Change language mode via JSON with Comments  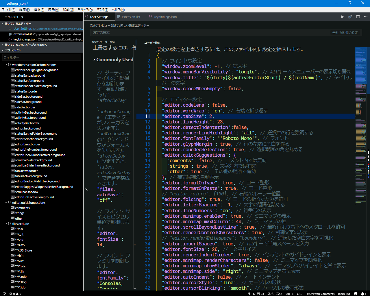(321, 294)
